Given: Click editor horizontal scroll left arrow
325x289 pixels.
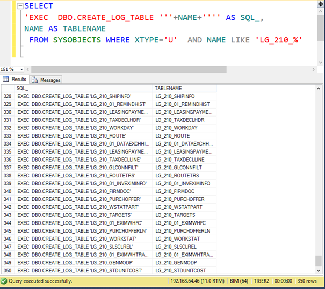Looking at the screenshot, I should click(x=28, y=69).
